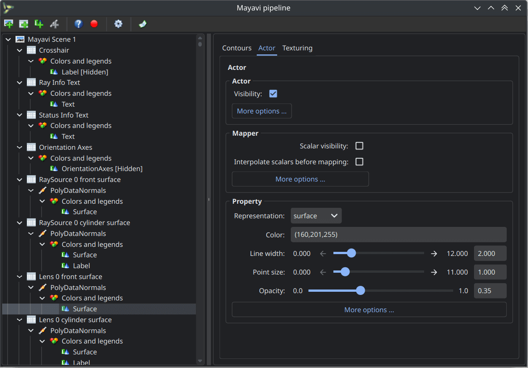Click the add new scene toolbar icon
Viewport: 528px width, 368px height.
pyautogui.click(x=9, y=24)
